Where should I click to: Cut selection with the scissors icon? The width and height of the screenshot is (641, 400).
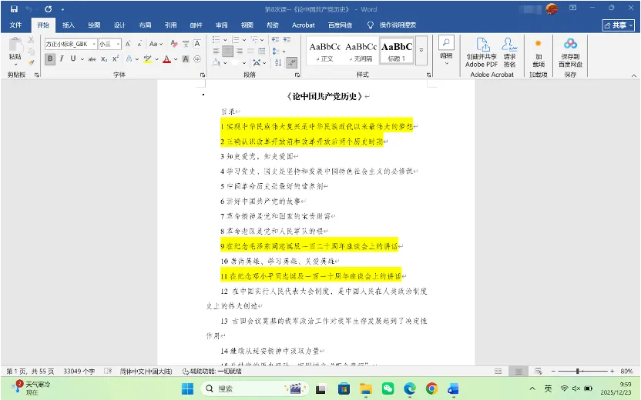(x=31, y=40)
